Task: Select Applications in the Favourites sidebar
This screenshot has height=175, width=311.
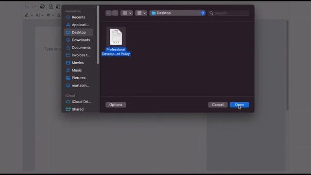Action: click(79, 25)
